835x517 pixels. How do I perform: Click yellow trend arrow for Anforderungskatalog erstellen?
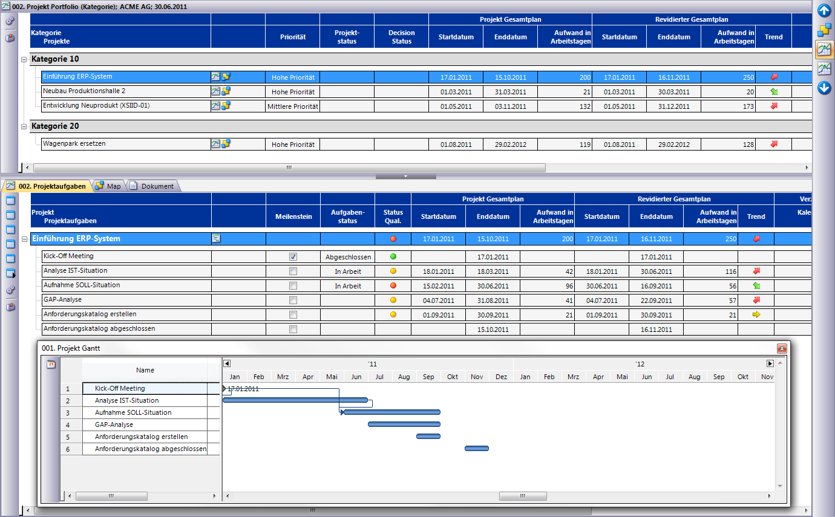click(756, 314)
